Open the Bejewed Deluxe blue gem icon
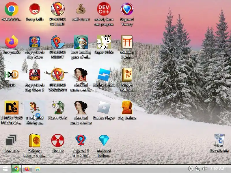231x173 pixels. coord(104,140)
